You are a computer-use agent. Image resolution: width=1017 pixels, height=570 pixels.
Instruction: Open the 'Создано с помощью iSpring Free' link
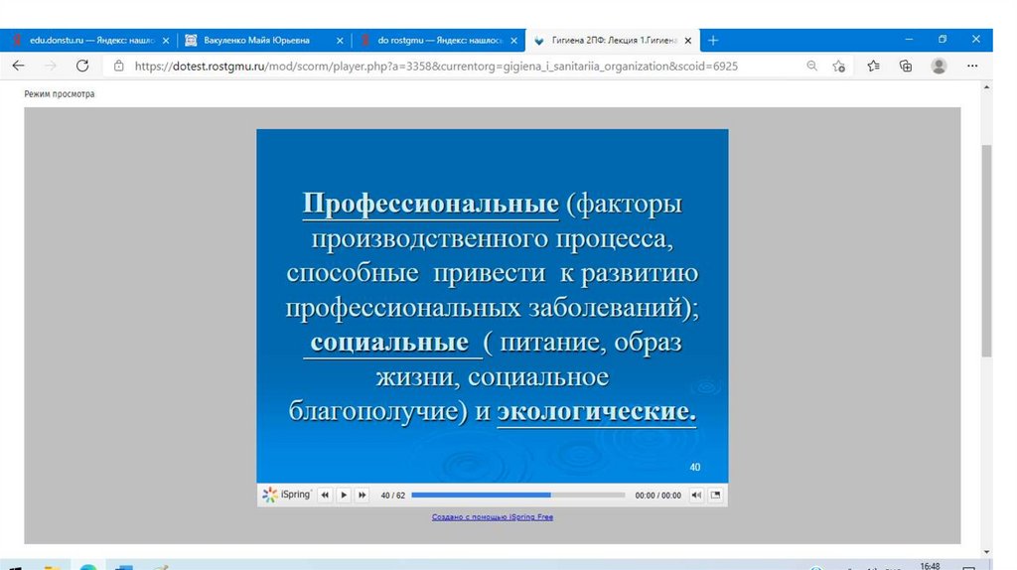point(492,517)
